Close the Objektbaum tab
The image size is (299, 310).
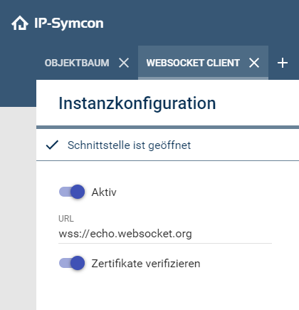click(124, 63)
